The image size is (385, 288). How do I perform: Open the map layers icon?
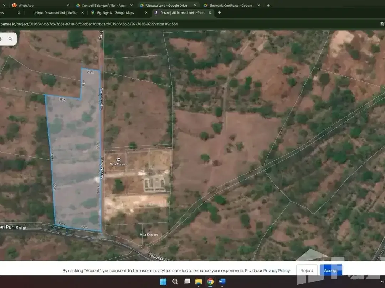1,39
